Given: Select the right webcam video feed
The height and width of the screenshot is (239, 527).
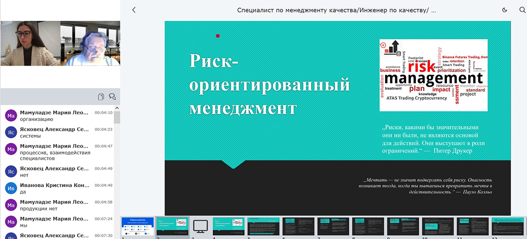Looking at the screenshot, I should coord(90,43).
